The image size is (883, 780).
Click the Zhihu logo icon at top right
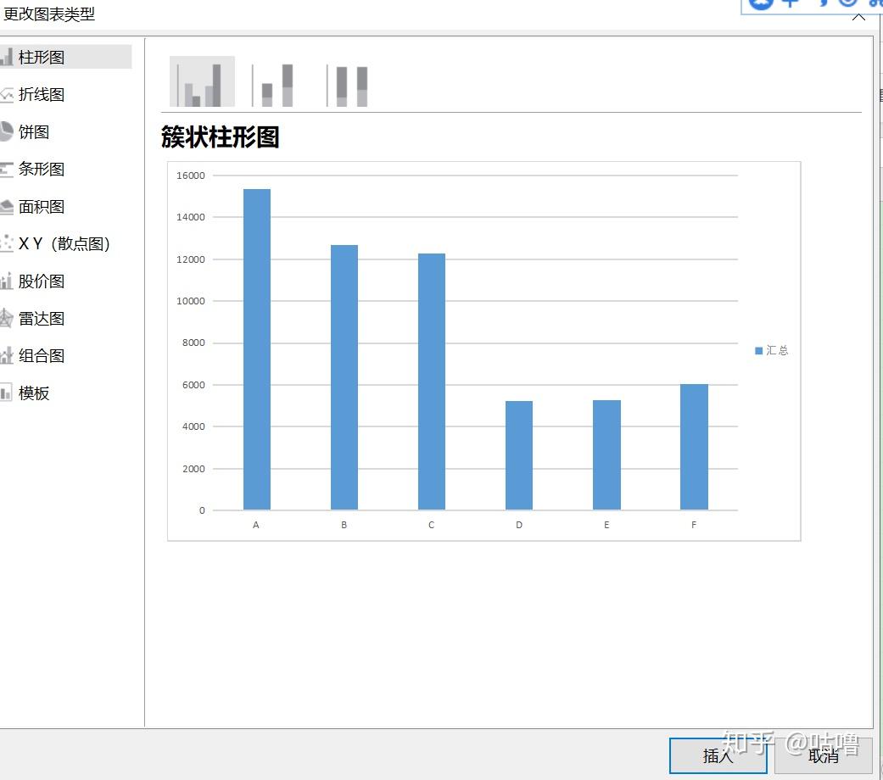[x=761, y=3]
